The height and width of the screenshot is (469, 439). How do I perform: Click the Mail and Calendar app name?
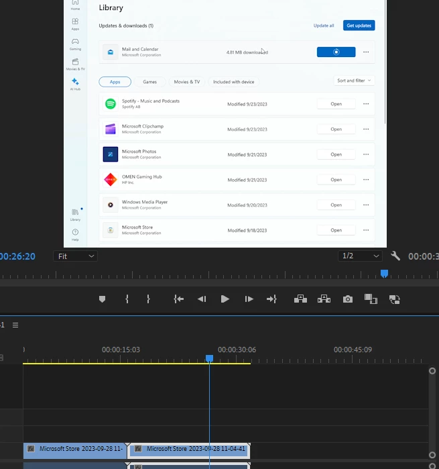[140, 49]
